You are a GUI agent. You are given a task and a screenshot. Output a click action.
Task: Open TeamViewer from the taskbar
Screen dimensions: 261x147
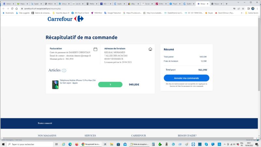(193, 144)
